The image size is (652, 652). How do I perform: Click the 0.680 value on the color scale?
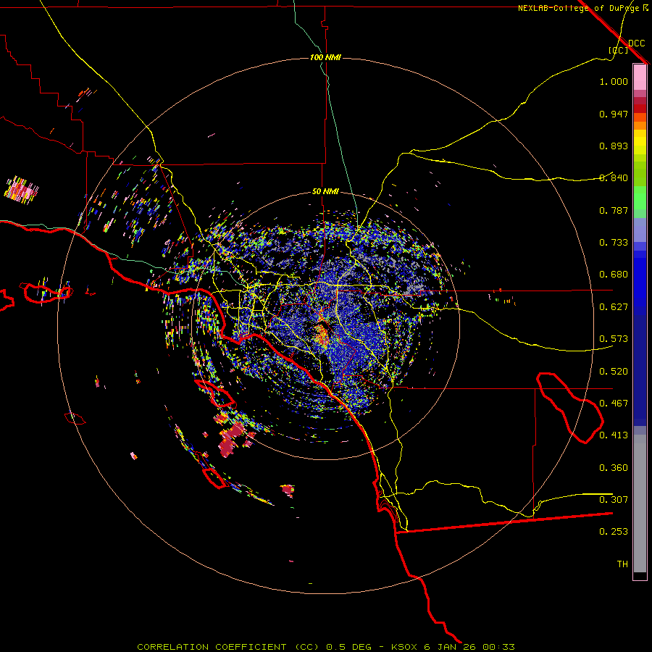tap(614, 275)
